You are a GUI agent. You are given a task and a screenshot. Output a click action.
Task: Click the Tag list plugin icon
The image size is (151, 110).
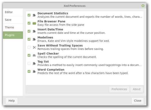(x=34, y=63)
